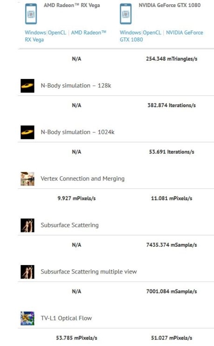Select the TV-L1 Optical Flow test title

point(66,318)
